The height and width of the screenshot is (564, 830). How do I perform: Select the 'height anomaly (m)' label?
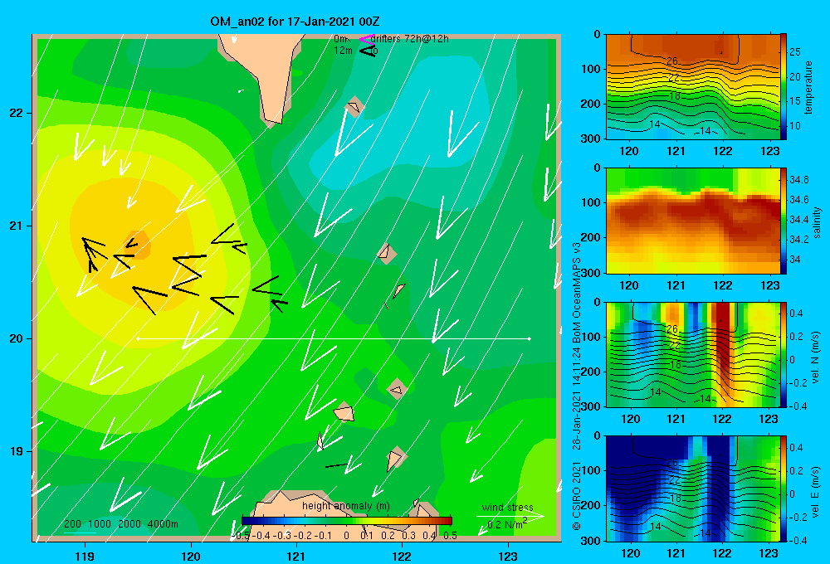(x=345, y=506)
